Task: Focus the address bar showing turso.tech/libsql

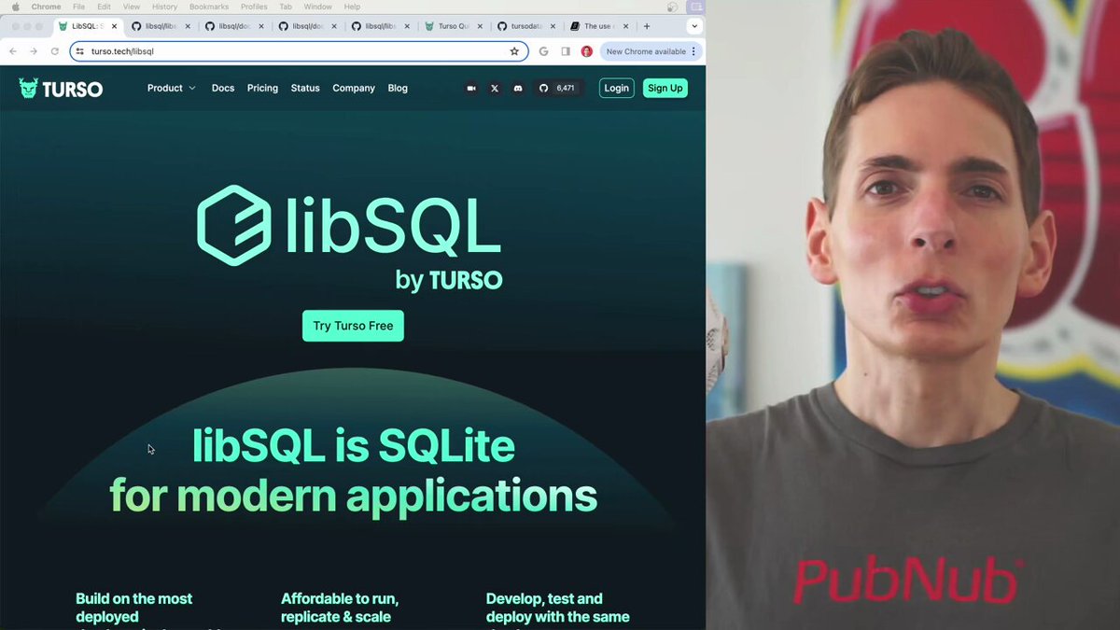Action: [297, 51]
